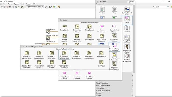Screen dimensions: 172x97
Task: Pick the Concatenate Strings function
Action: pos(77,28)
